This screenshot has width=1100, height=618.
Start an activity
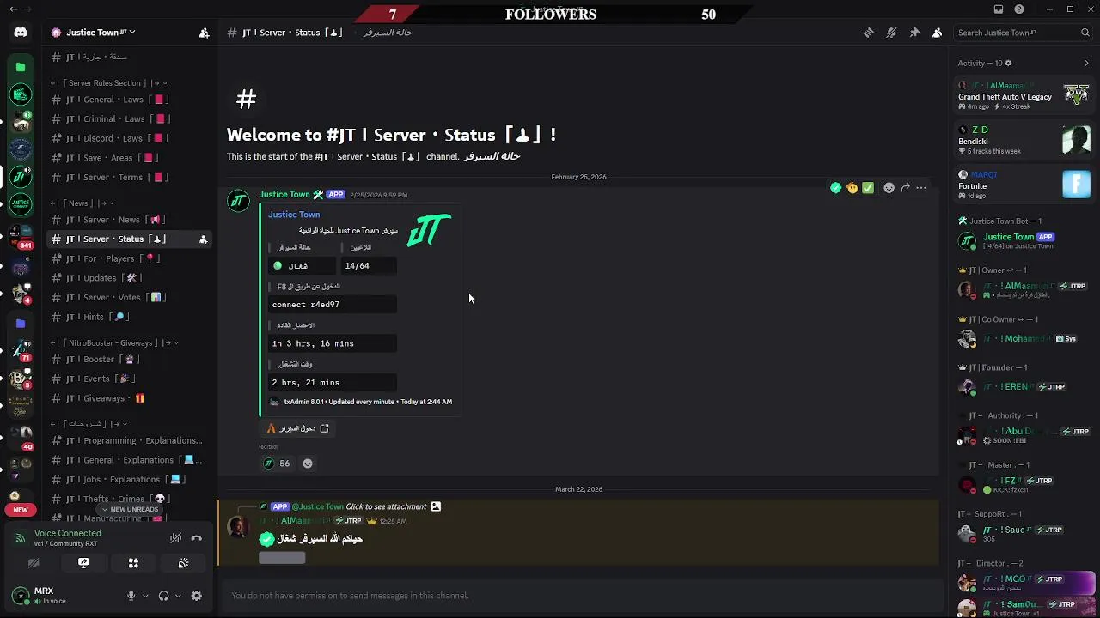(133, 563)
